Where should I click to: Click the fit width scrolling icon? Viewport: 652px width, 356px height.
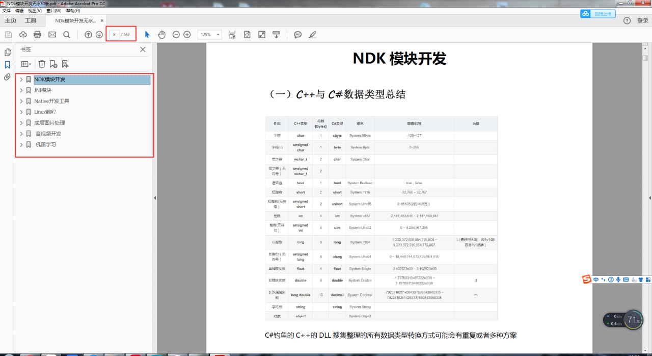[x=232, y=35]
